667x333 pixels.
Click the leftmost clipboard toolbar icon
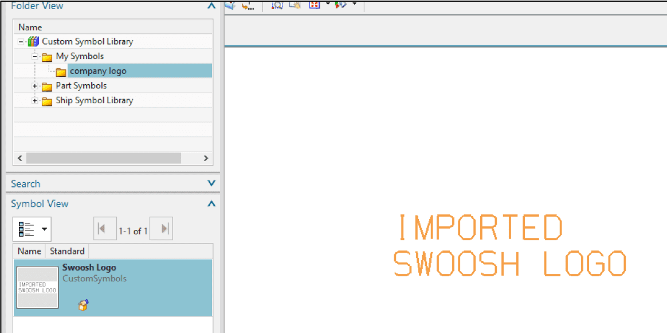[x=229, y=5]
